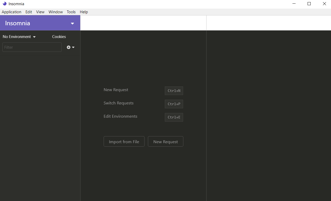This screenshot has width=331, height=201.
Task: Open the Window menu
Action: click(x=55, y=12)
